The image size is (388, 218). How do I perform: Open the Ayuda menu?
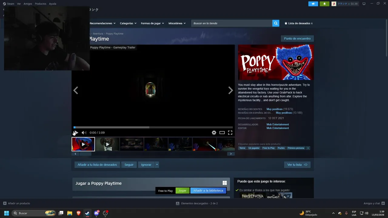tap(52, 4)
